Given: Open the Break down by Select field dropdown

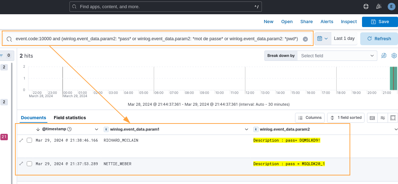Looking at the screenshot, I should coord(337,56).
